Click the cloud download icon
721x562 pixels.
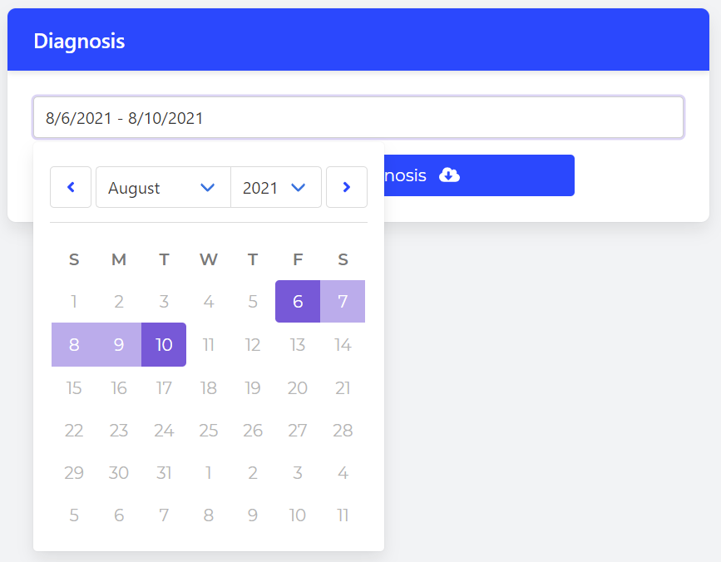[x=449, y=175]
